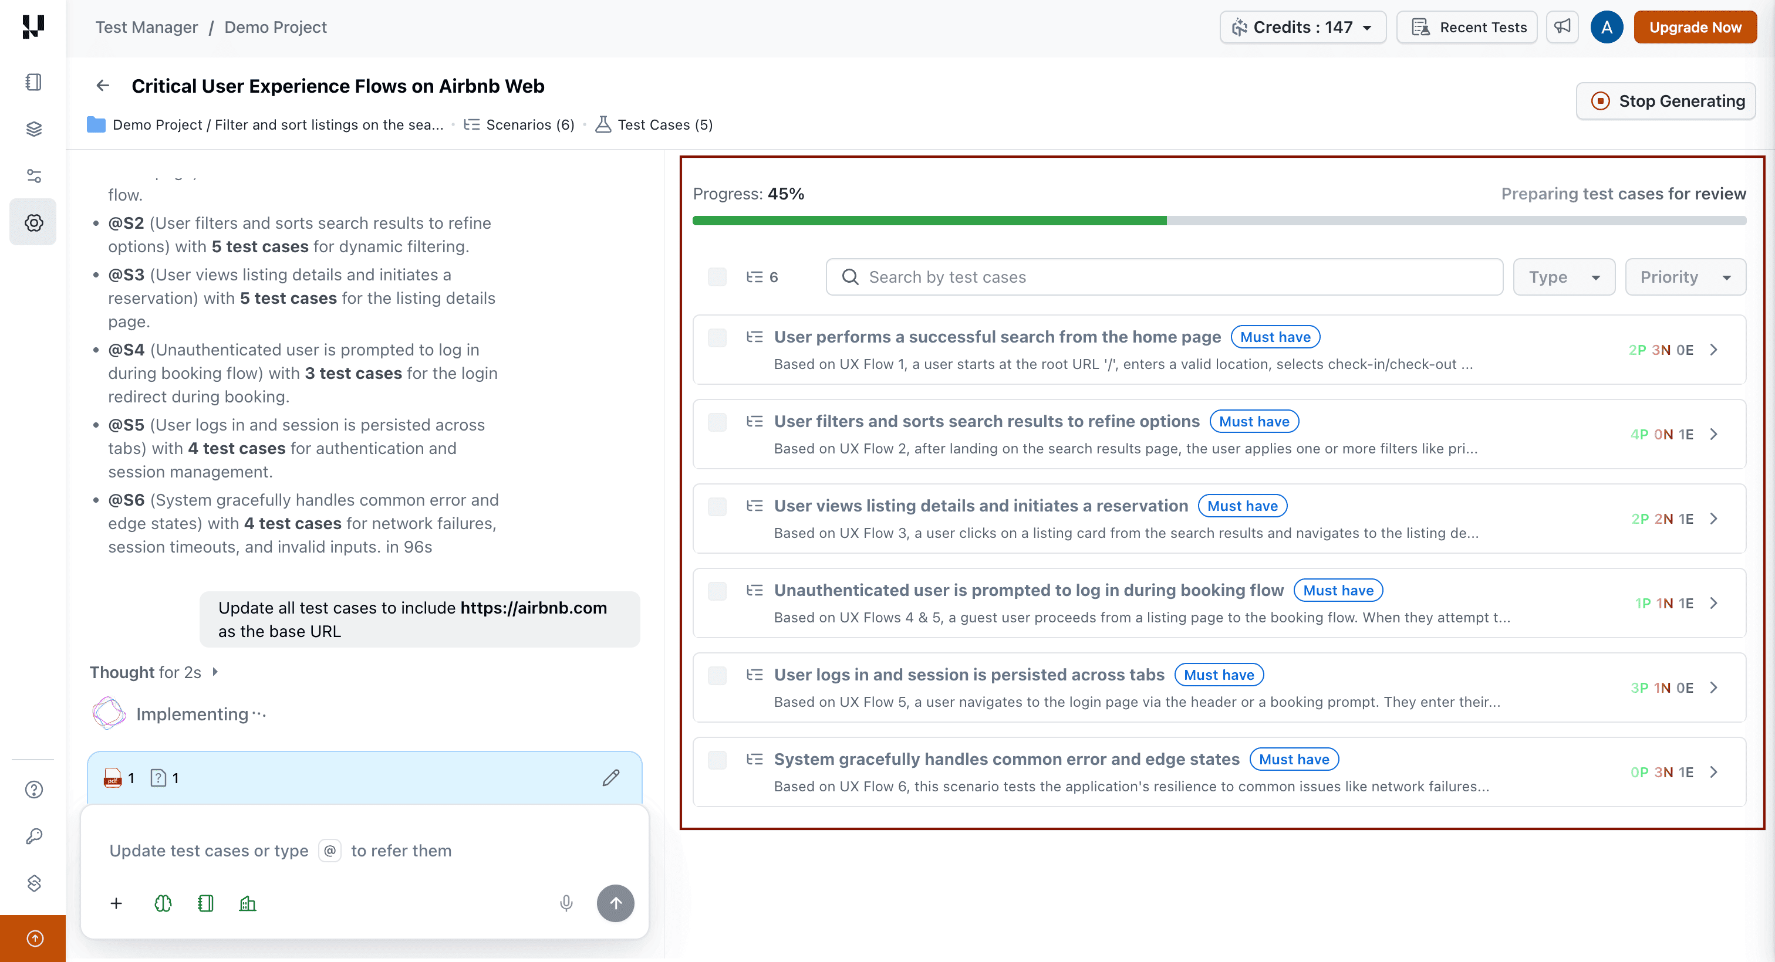Open the settings gear in left sidebar

(33, 222)
